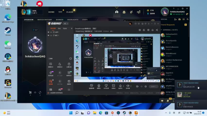The width and height of the screenshot is (207, 116).
Task: Expand the speaker options arrow
Action: (x=131, y=86)
